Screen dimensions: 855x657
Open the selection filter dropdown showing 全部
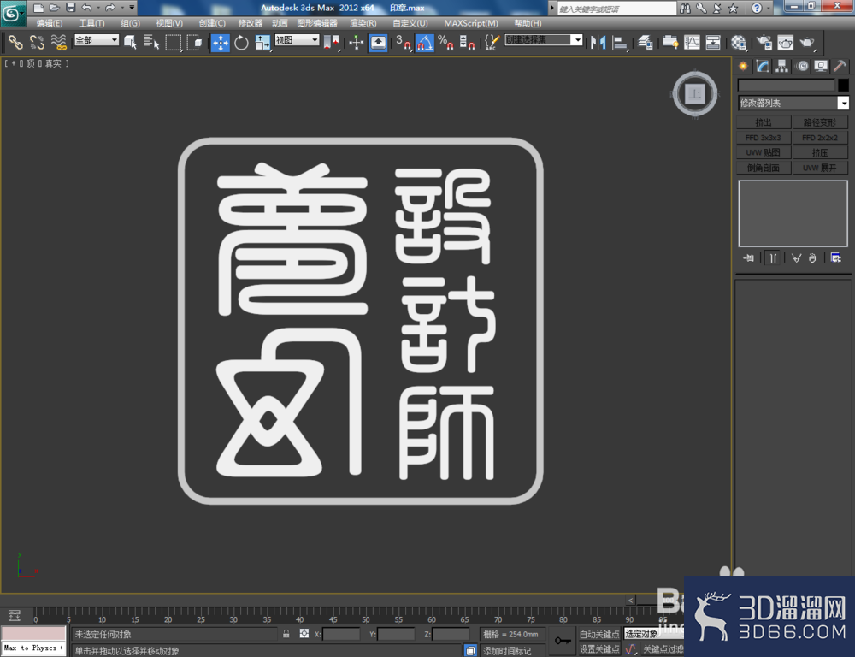coord(97,40)
